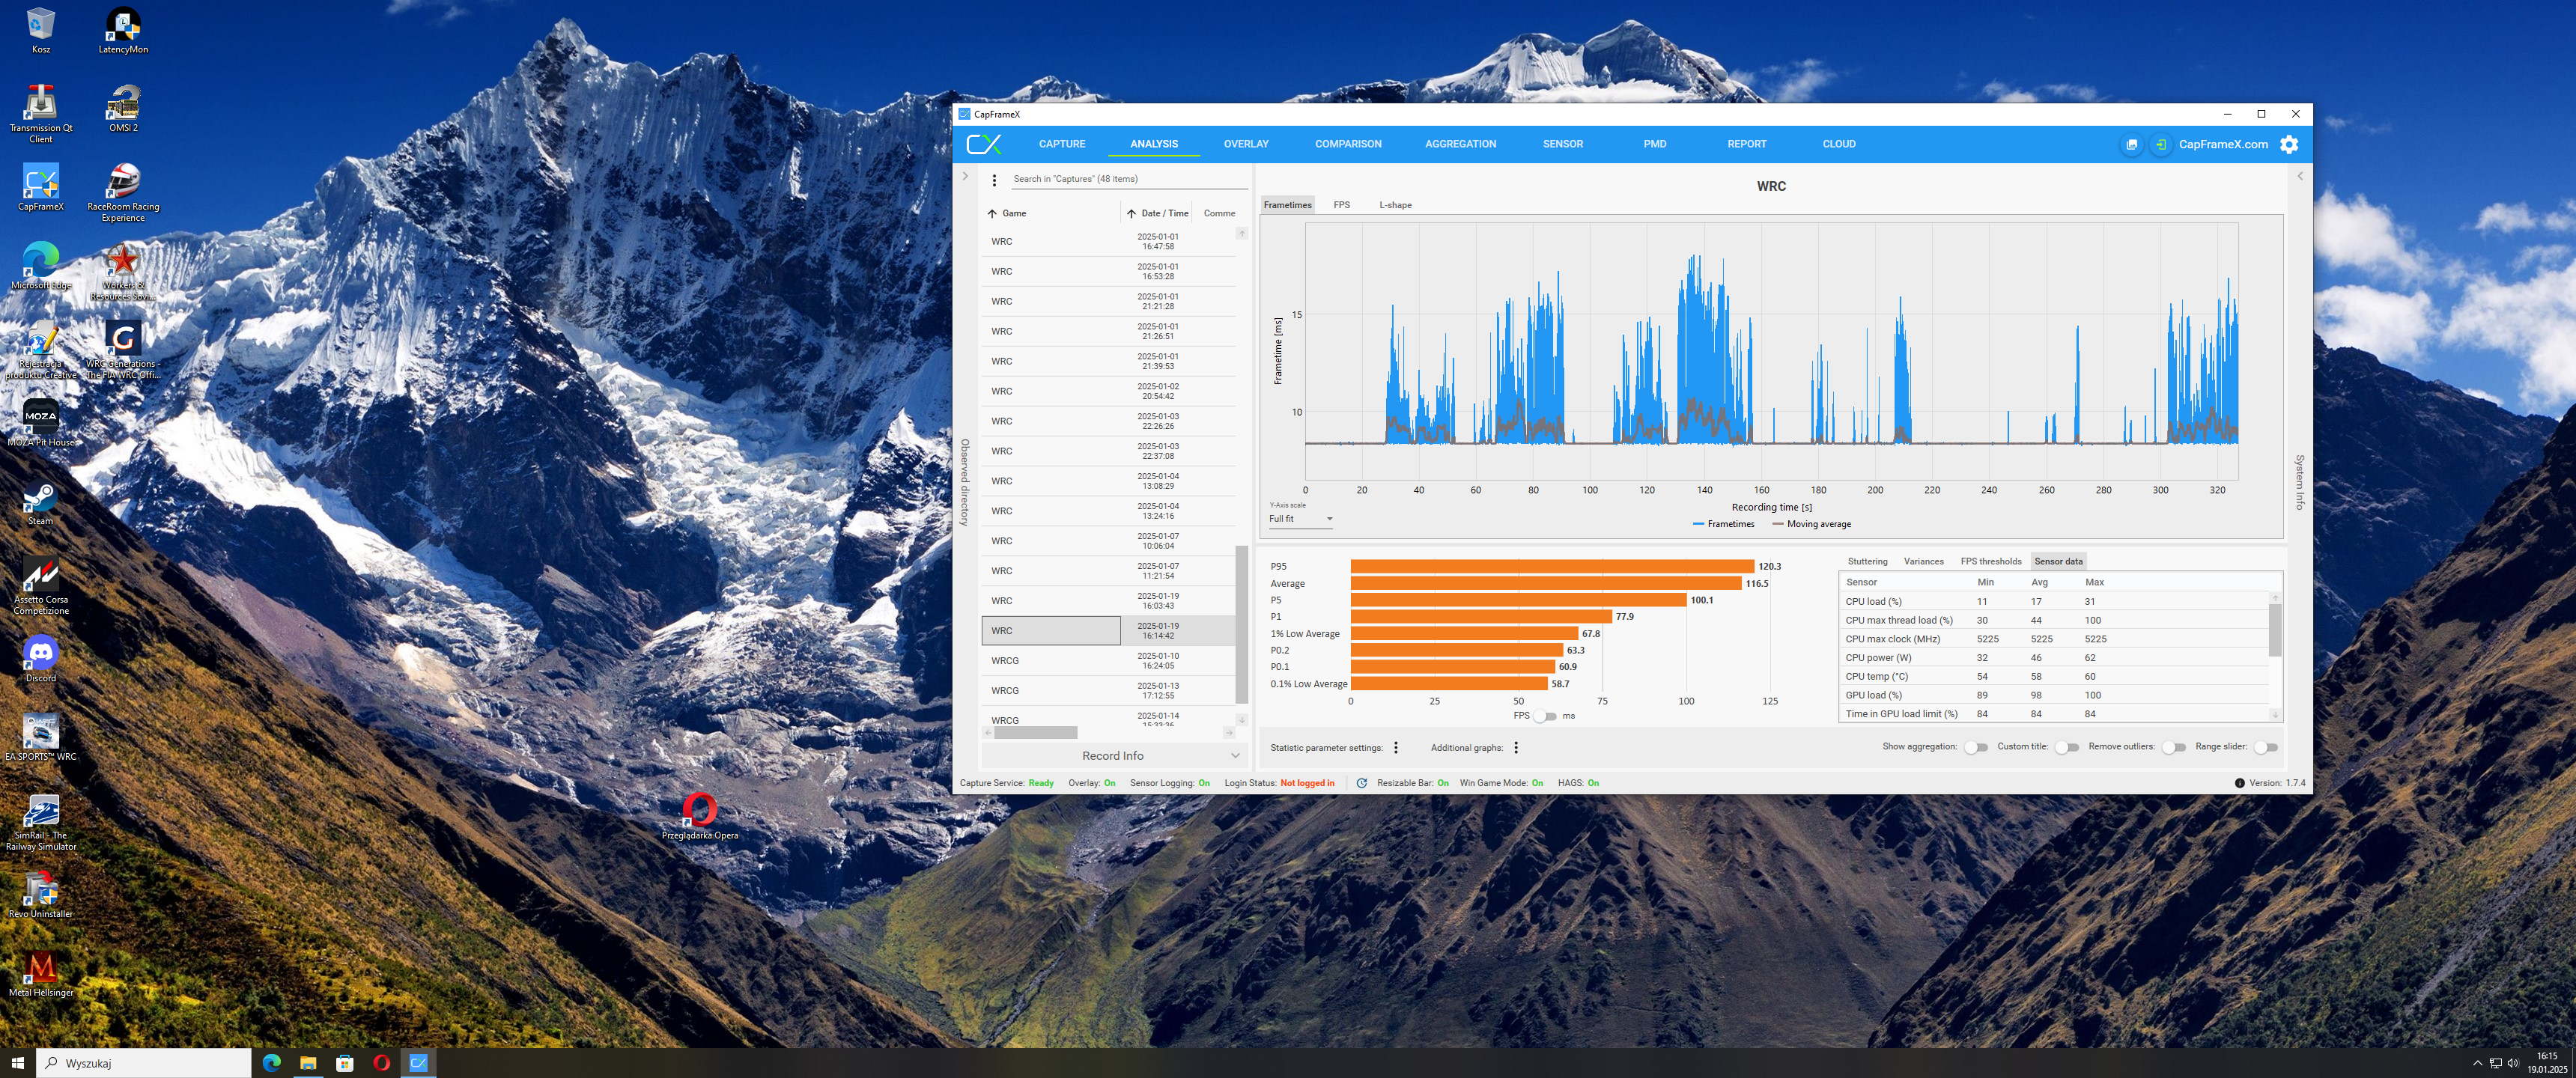Enable the Show aggregation toggle
Viewport: 2576px width, 1078px height.
point(1975,747)
